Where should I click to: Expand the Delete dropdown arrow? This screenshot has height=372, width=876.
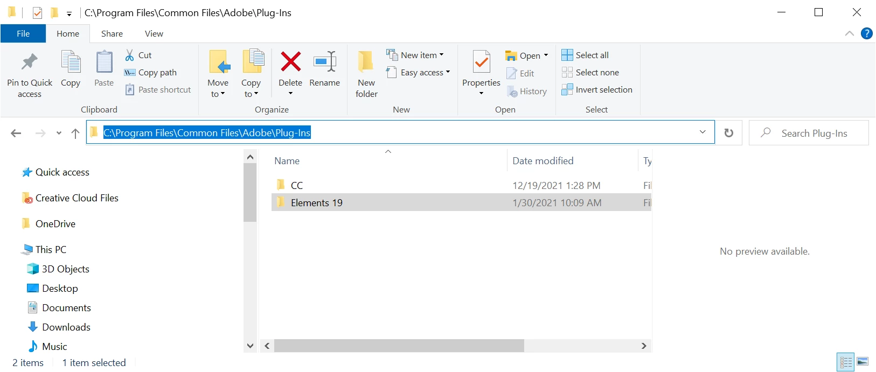tap(290, 94)
